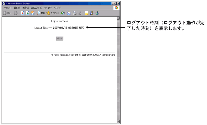Maximize the Internet Explorer window
This screenshot has width=207, height=125.
point(115,4)
